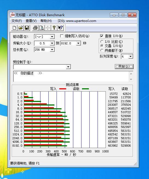Open print preview from the magnifier page icon
The image size is (149, 179).
click(42, 28)
